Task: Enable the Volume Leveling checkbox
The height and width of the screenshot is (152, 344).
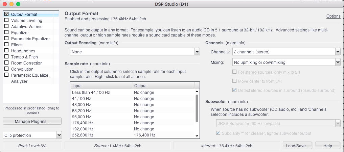Action: [x=6, y=20]
